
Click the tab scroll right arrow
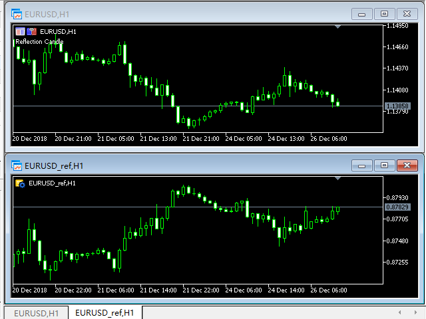pos(415,312)
